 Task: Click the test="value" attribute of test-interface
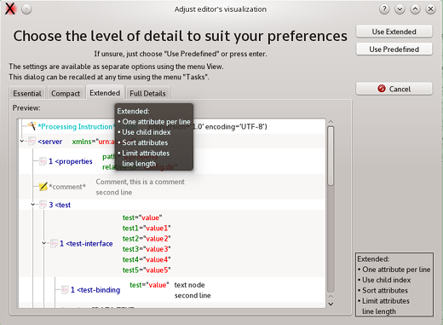coord(142,218)
